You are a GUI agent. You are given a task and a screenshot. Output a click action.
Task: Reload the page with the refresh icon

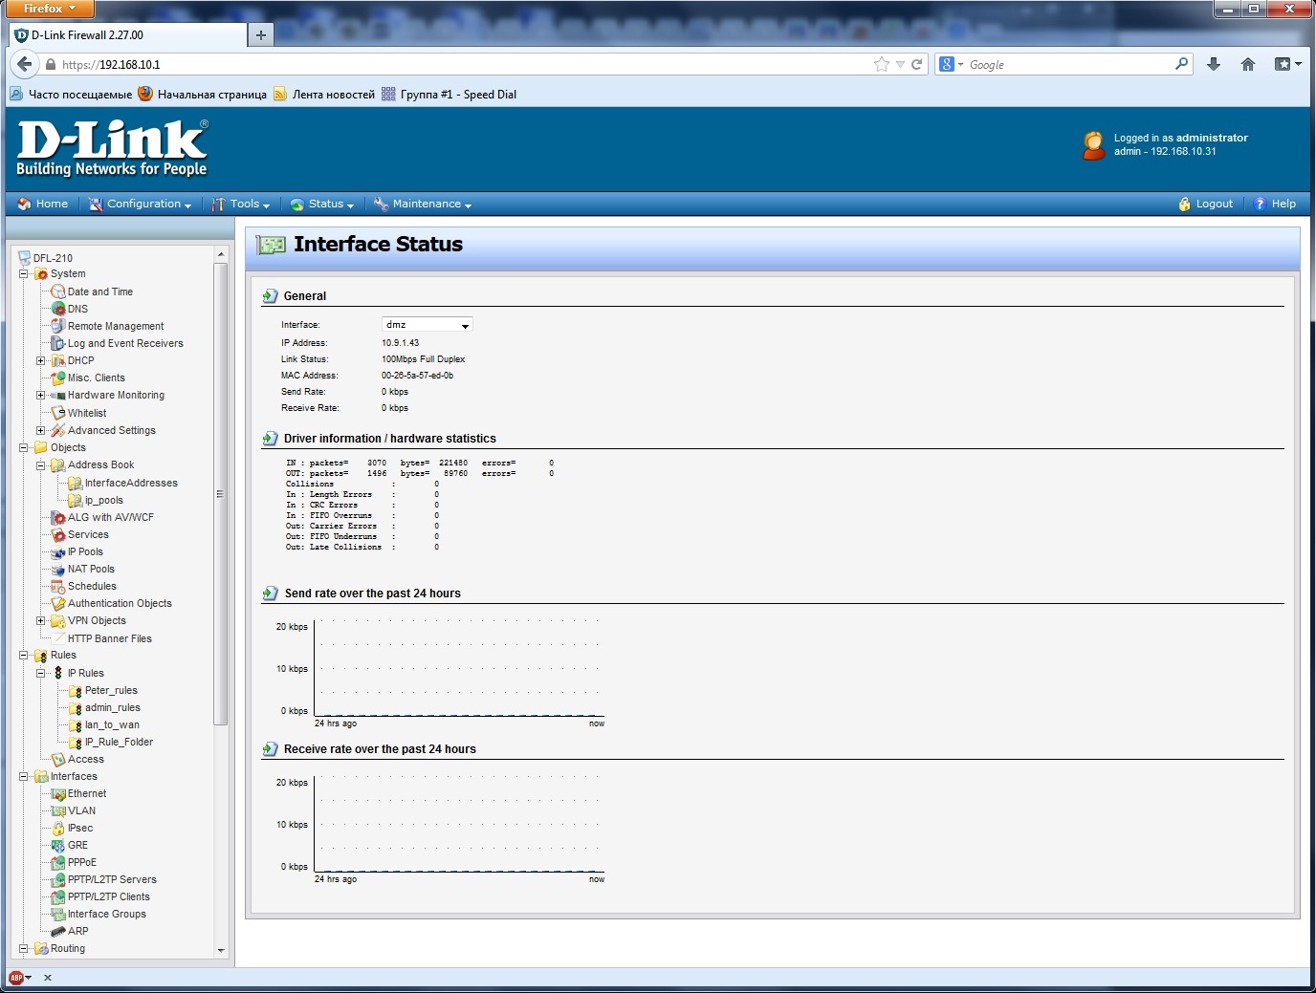pos(916,64)
